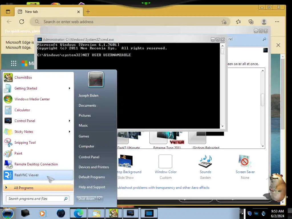Click the theme list scroll down arrow
This screenshot has height=219, width=292.
click(x=263, y=146)
